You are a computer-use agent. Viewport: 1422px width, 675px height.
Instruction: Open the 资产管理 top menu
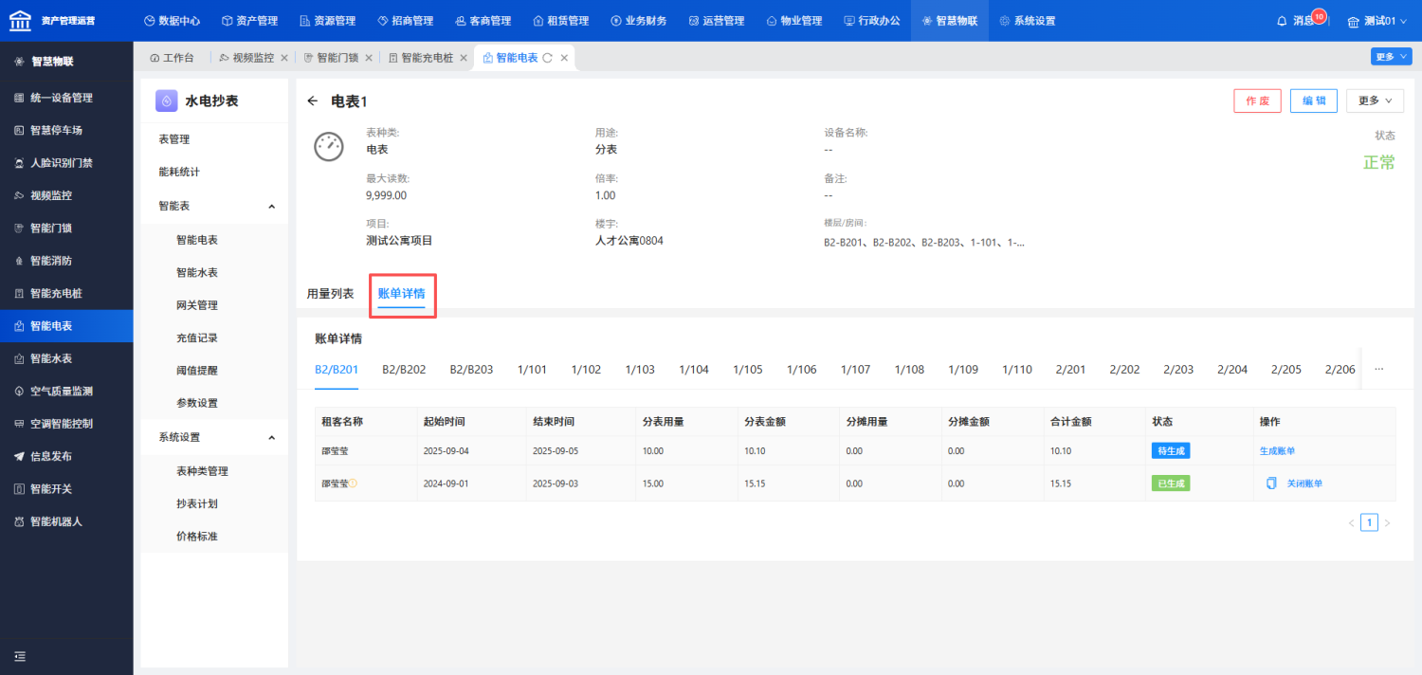[248, 21]
